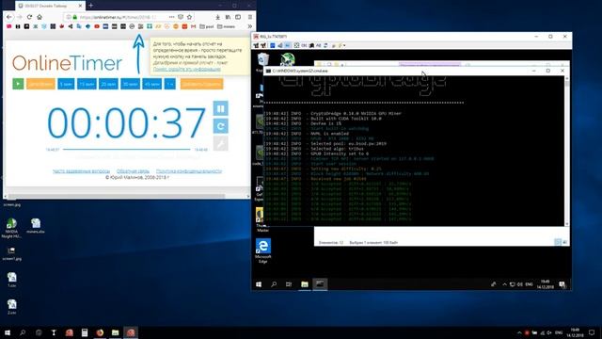Image resolution: width=602 pixels, height=339 pixels.
Task: Open the frequently asked questions link
Action: (x=82, y=171)
